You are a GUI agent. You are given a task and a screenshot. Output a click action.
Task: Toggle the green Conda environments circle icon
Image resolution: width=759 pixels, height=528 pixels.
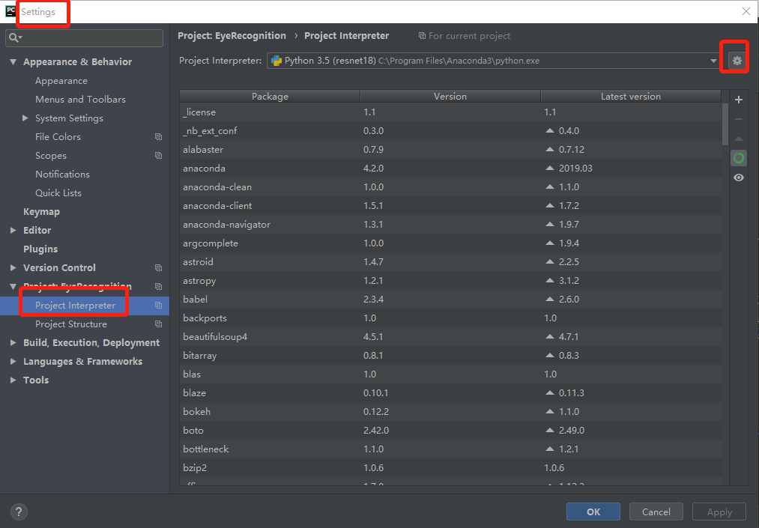tap(739, 158)
